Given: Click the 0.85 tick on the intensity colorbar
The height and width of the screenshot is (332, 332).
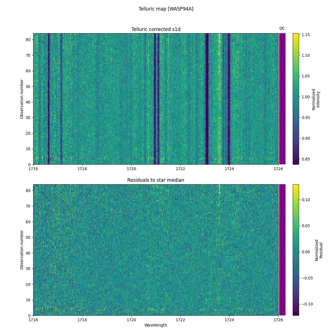Looking at the screenshot, I should tap(306, 159).
